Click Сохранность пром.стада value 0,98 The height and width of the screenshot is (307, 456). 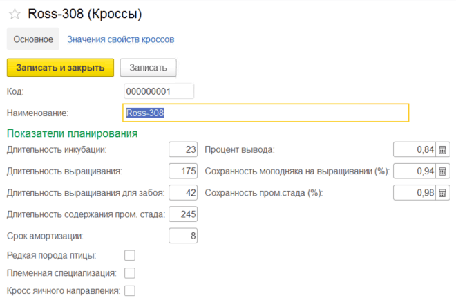click(415, 193)
